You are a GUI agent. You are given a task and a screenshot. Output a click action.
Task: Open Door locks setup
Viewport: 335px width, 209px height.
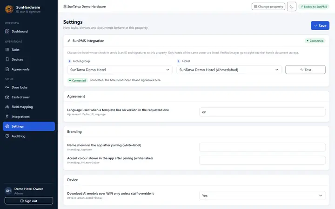click(29, 87)
